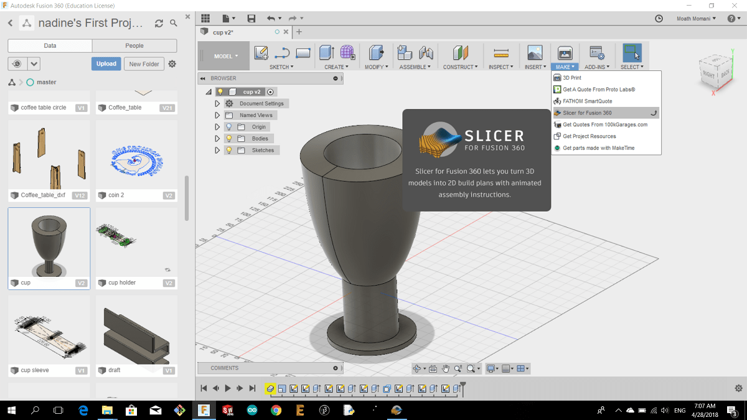Toggle Origin folder visibility bulb
The height and width of the screenshot is (420, 747).
pyautogui.click(x=228, y=127)
